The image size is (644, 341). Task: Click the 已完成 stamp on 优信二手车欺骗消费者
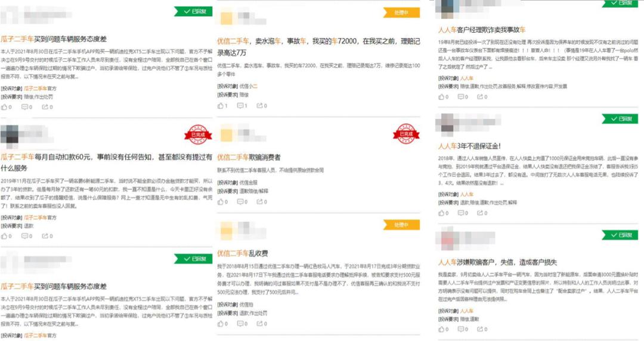[406, 134]
